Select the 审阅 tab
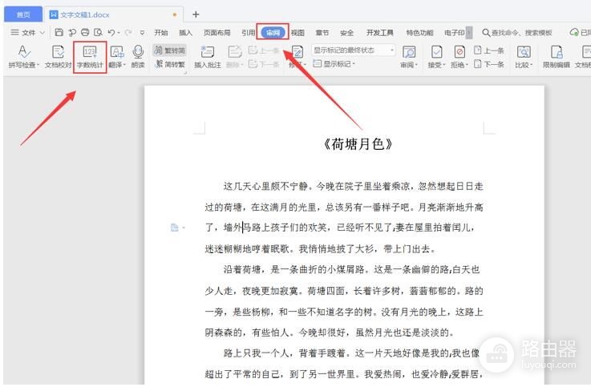 [x=273, y=33]
